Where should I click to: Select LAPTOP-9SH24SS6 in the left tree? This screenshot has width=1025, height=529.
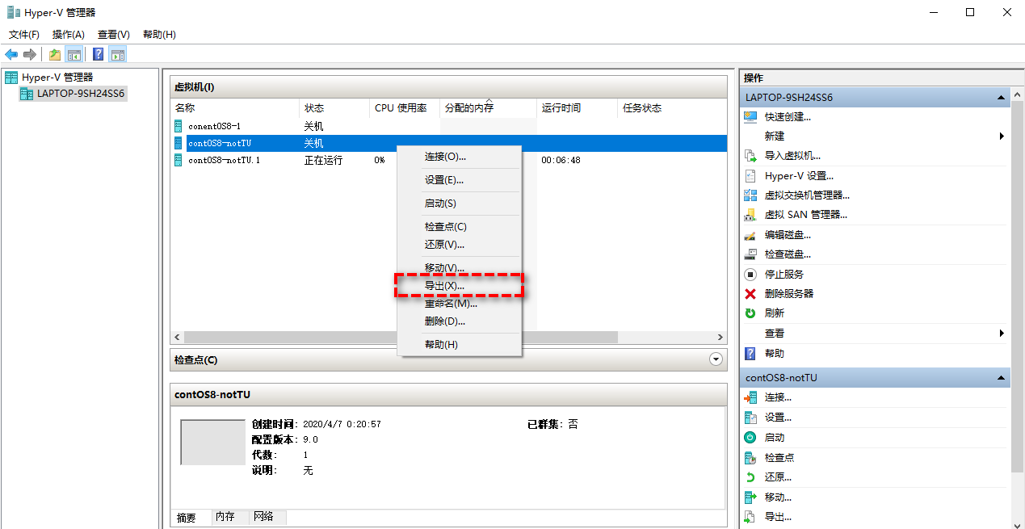point(80,94)
